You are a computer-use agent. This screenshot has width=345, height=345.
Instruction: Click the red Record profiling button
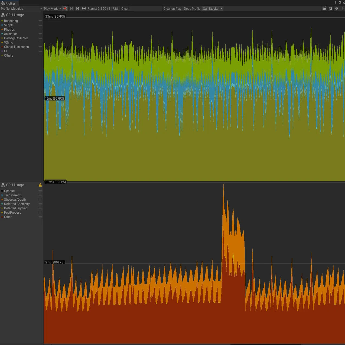pos(65,8)
